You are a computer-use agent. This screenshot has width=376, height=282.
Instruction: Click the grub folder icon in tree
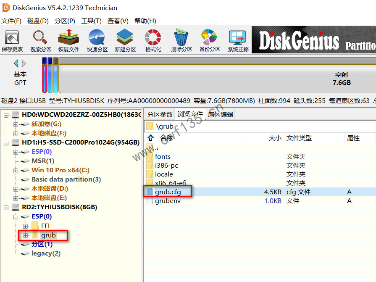point(35,235)
